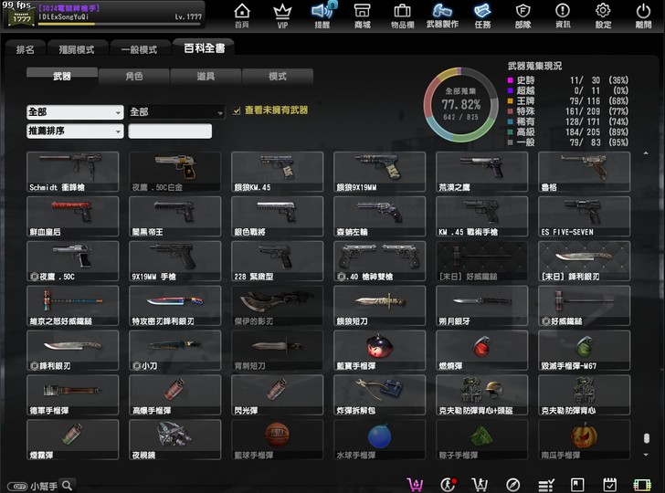665x493 pixels.
Task: Select the 燃燒彈 card
Action: pos(481,351)
